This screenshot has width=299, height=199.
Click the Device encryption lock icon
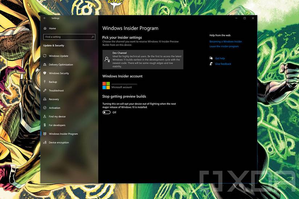point(45,143)
